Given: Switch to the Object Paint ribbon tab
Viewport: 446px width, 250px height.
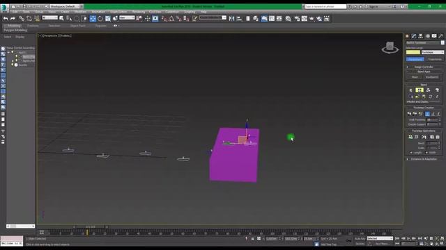Looking at the screenshot, I should point(77,26).
